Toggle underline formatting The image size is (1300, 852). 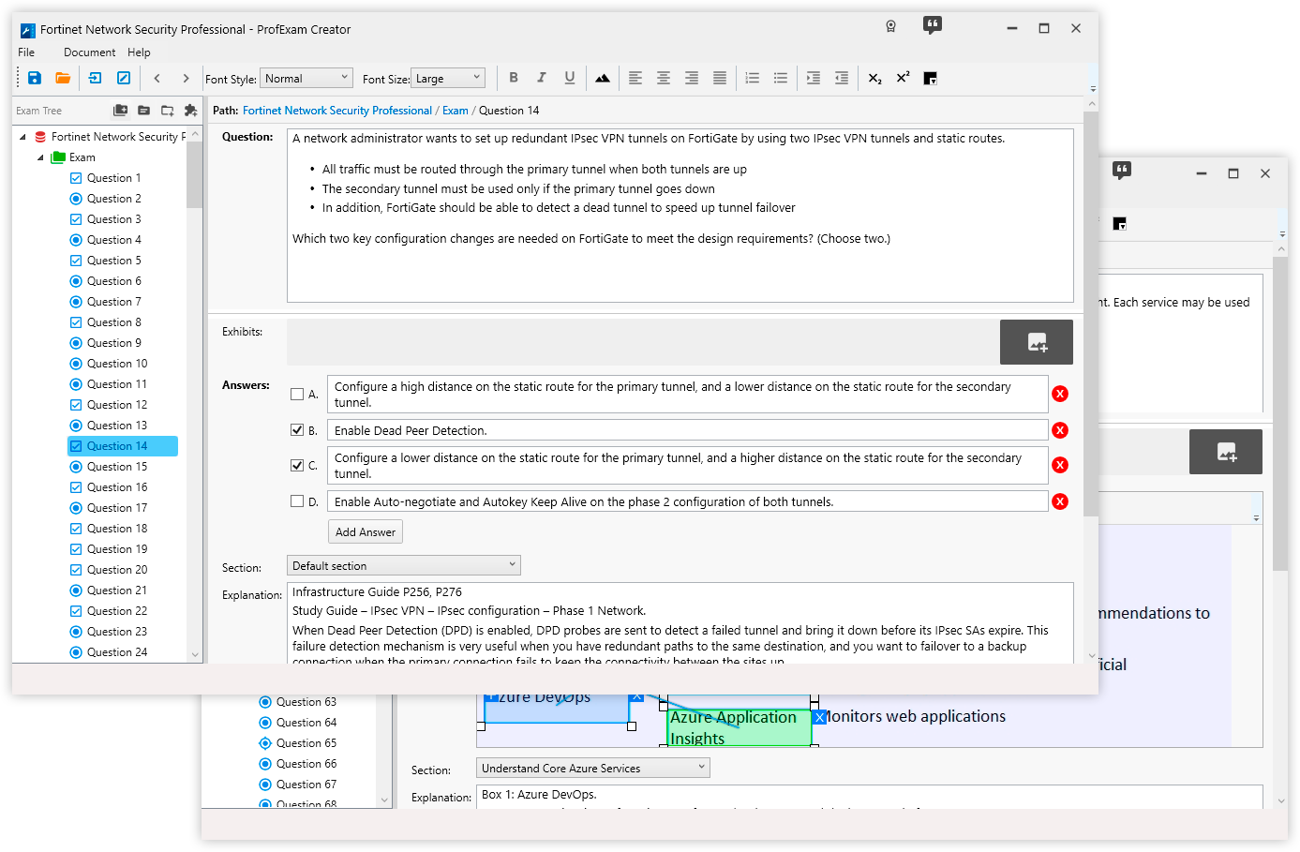tap(570, 78)
